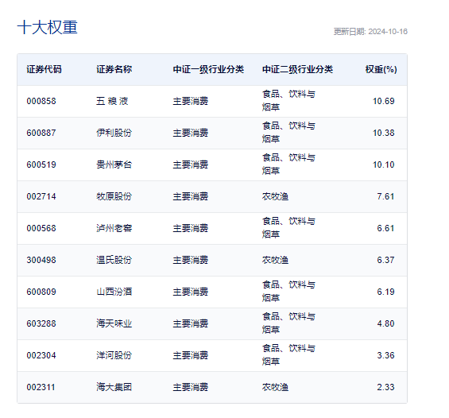Click weight value 2.33

pyautogui.click(x=385, y=387)
